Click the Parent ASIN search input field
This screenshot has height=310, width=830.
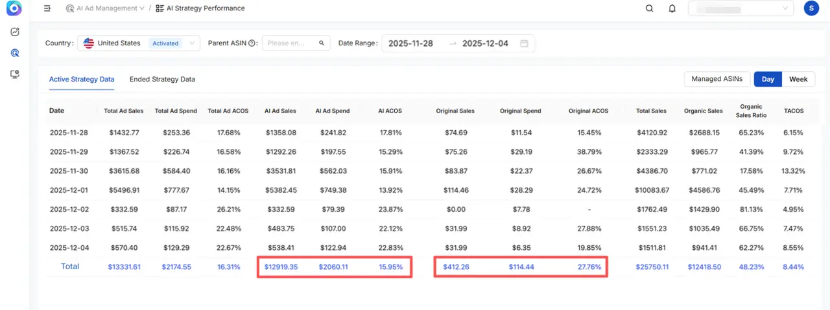[290, 43]
